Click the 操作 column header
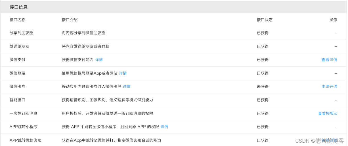 [333, 20]
